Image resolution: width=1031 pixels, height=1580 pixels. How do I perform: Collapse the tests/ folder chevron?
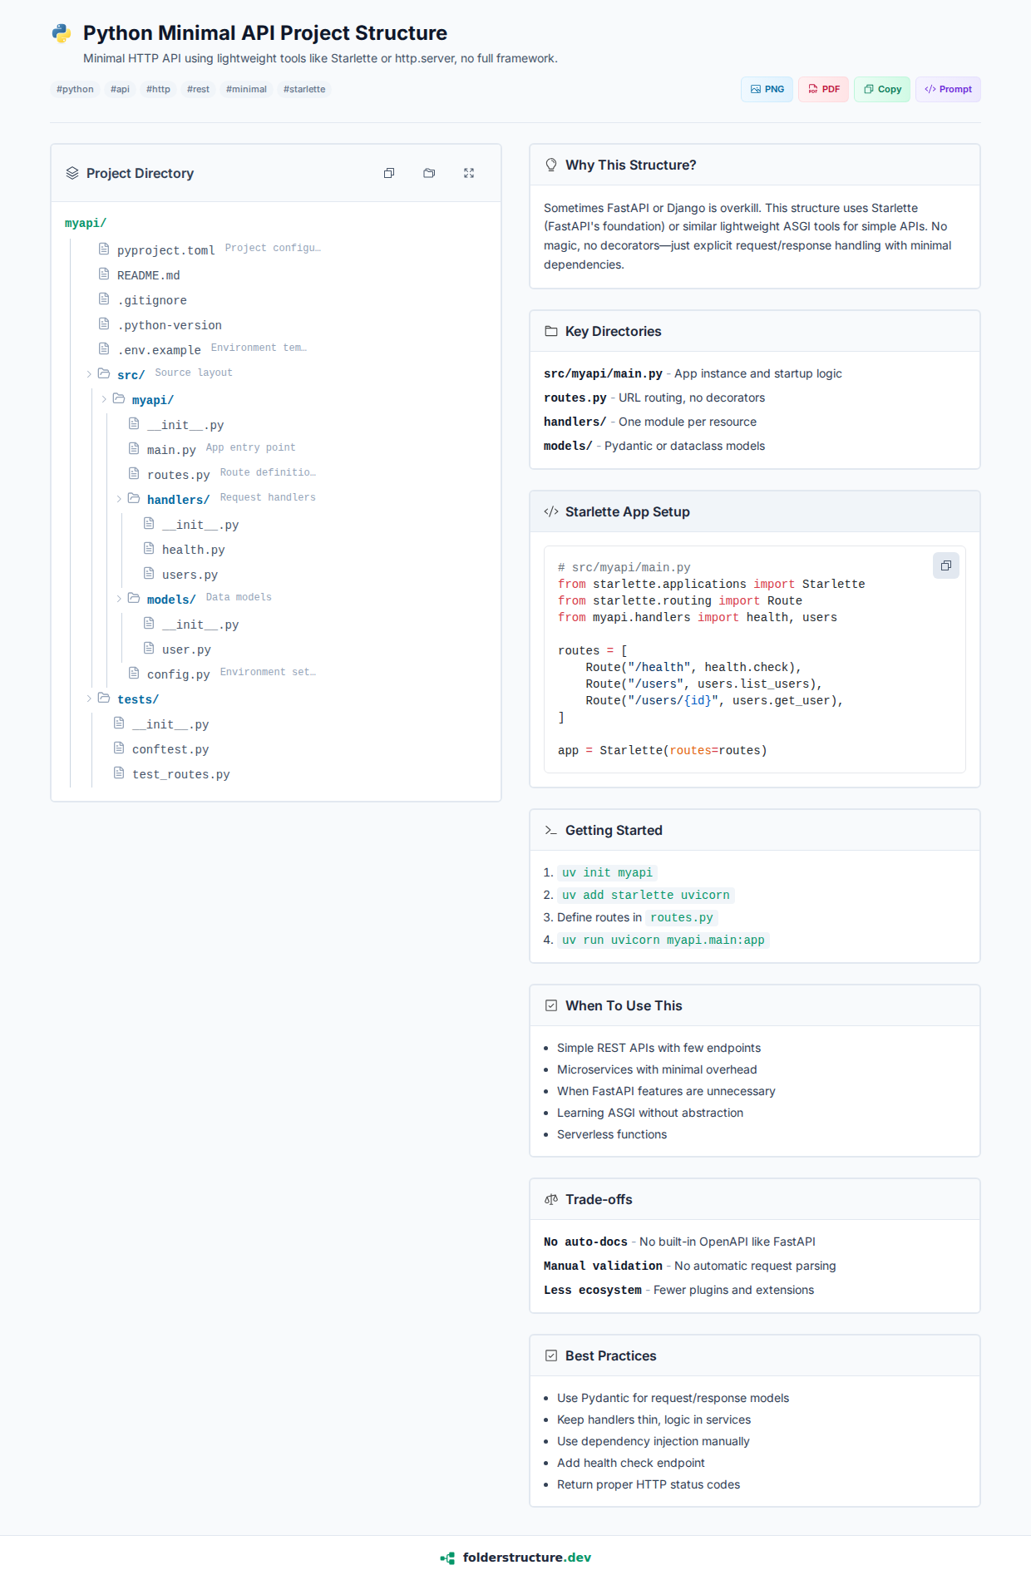(89, 699)
